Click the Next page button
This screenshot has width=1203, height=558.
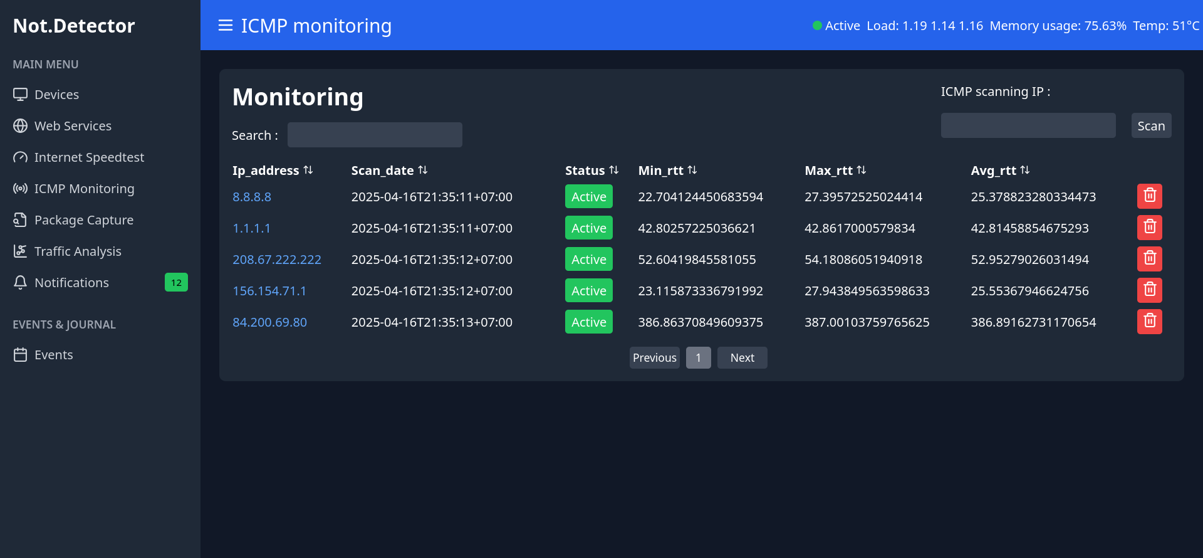click(742, 357)
